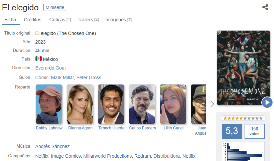Image resolution: width=274 pixels, height=161 pixels.
Task: Open Bobby Luhnow's photo thumbnail
Action: (49, 104)
